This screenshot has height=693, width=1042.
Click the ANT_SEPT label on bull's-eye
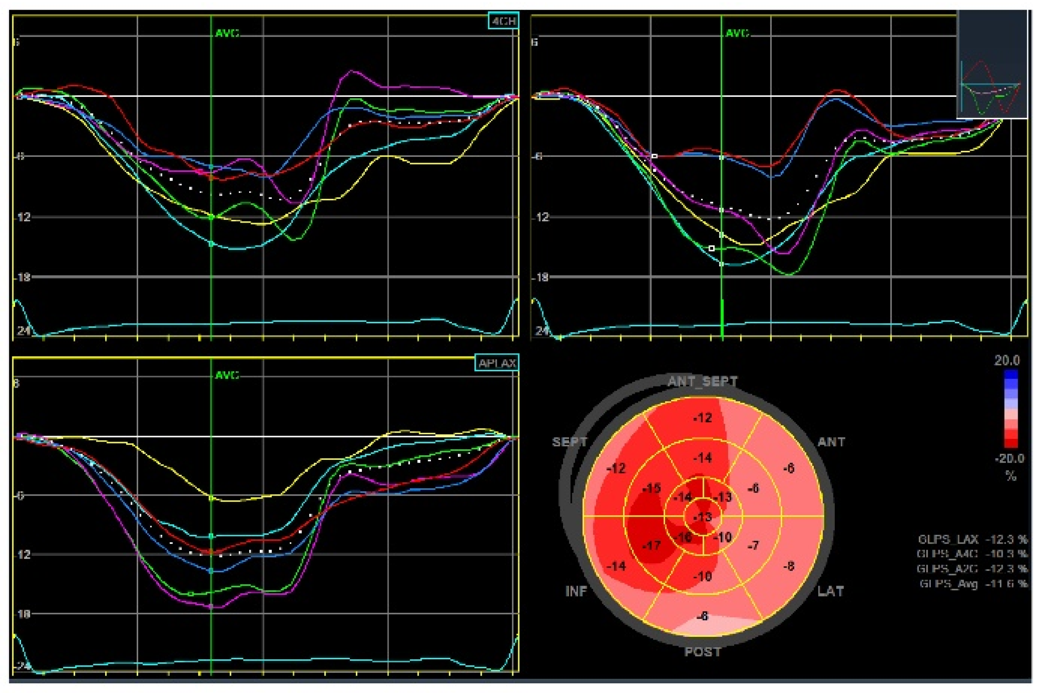click(x=702, y=381)
